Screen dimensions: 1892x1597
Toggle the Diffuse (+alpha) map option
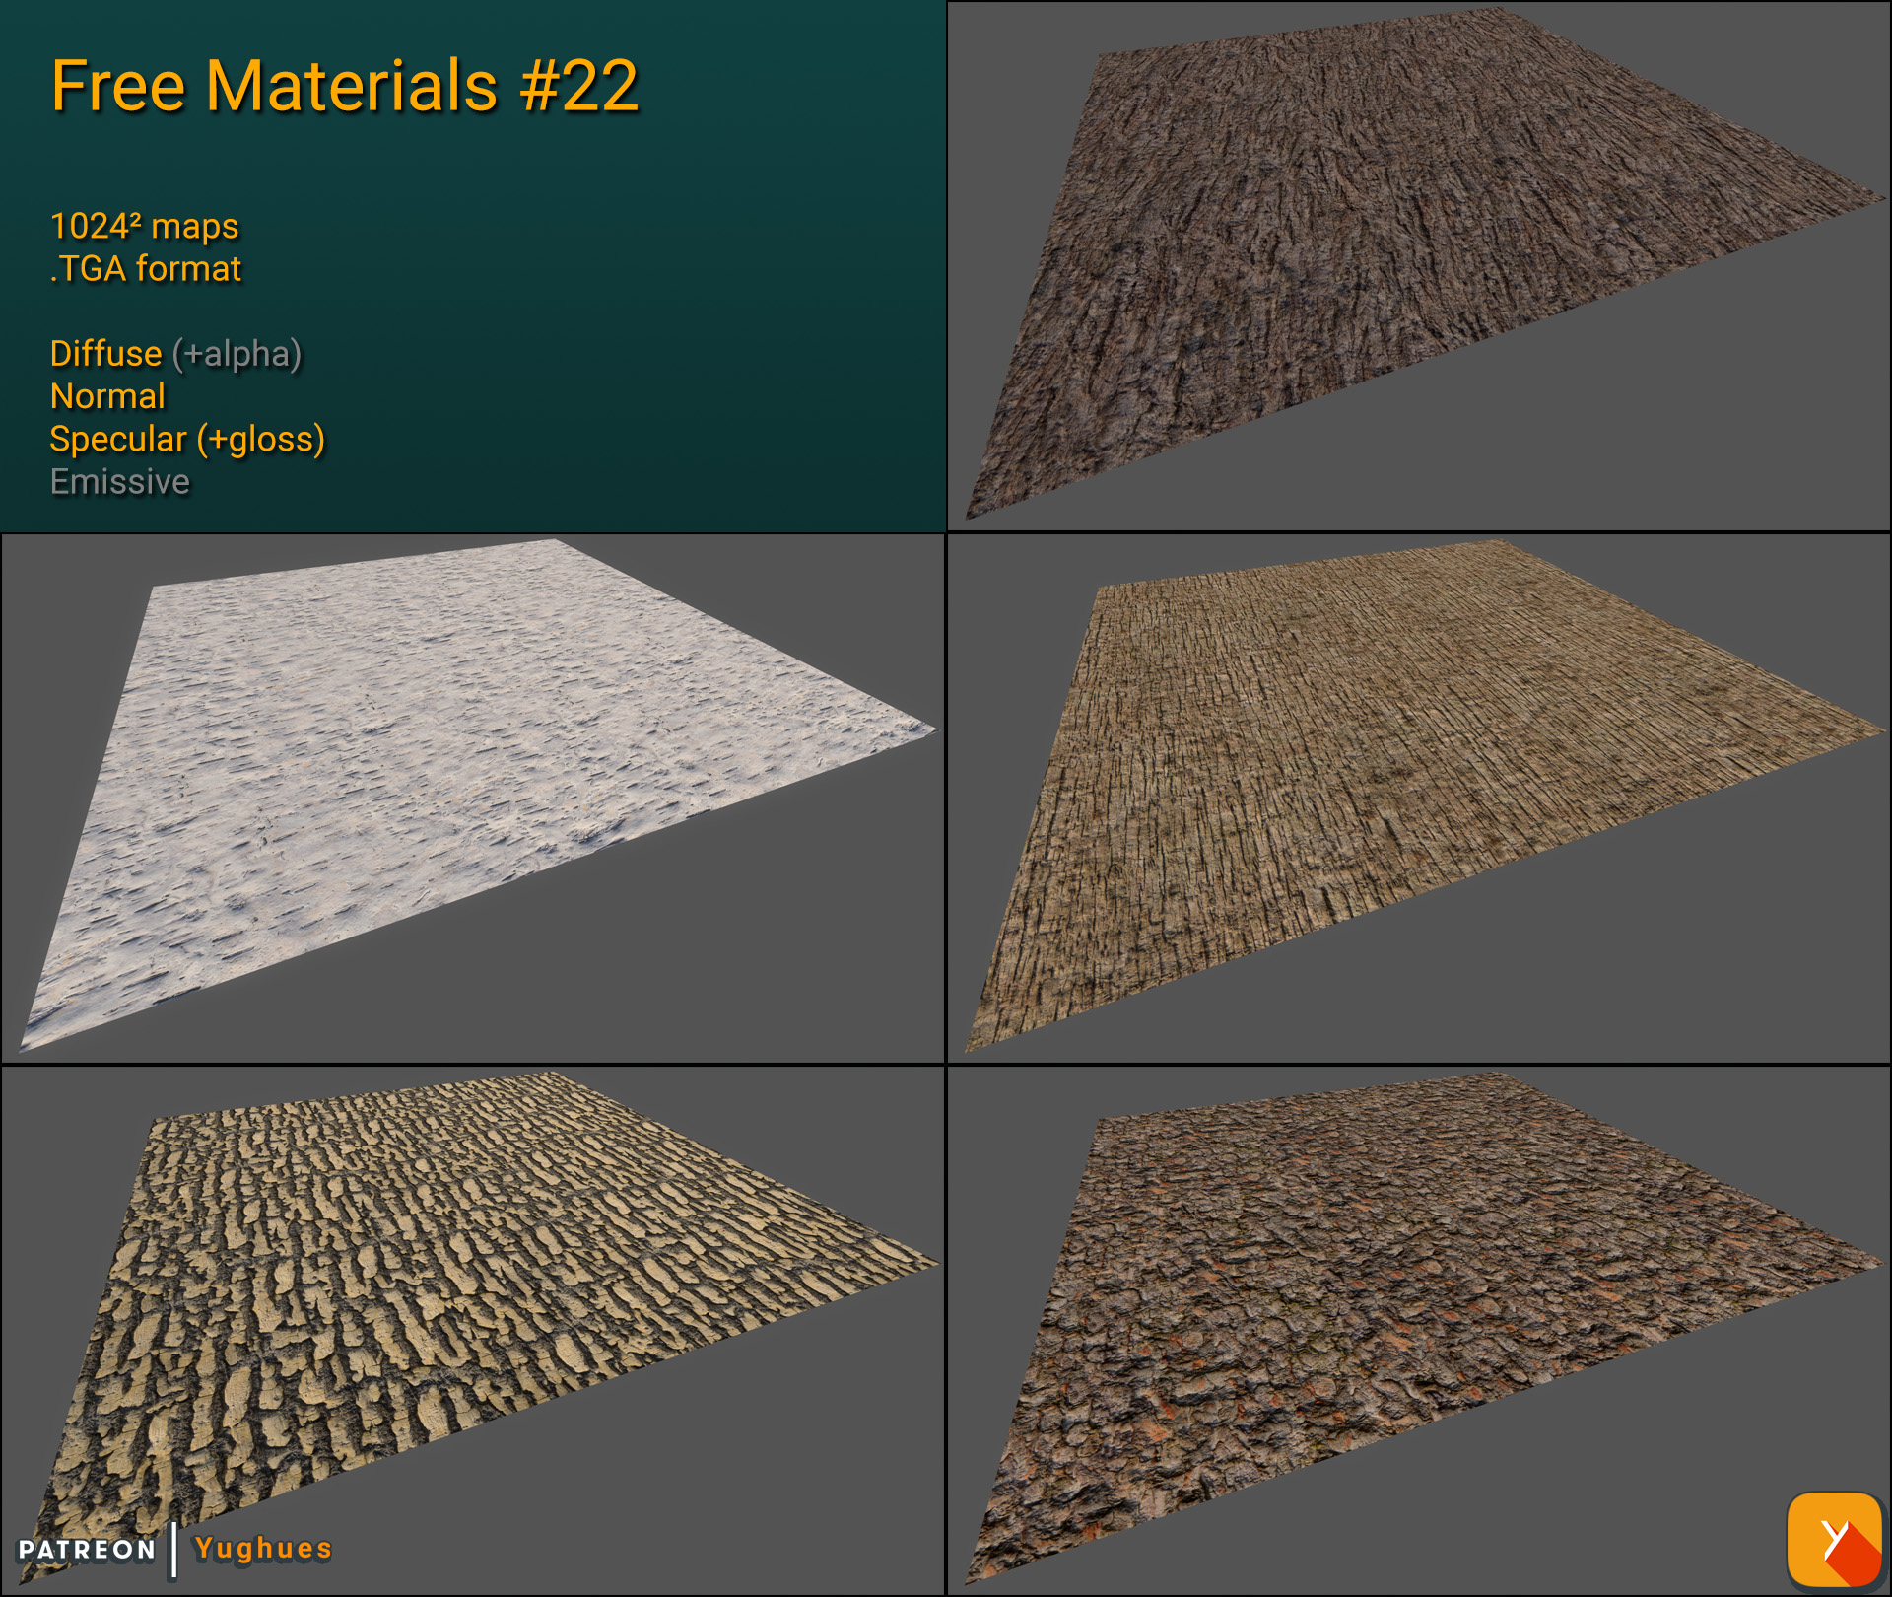pyautogui.click(x=175, y=353)
